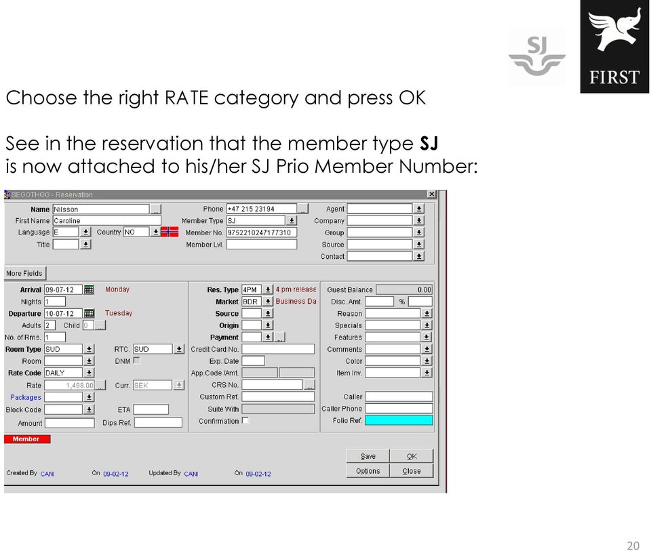This screenshot has height=551, width=651.
Task: Click the Caller Phone field
Action: 399,409
